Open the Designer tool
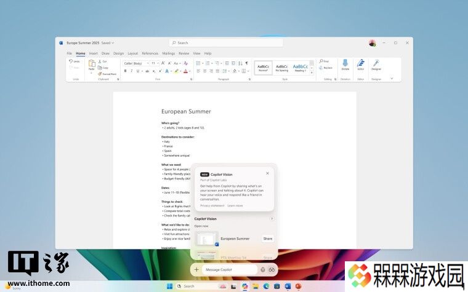 [x=376, y=65]
